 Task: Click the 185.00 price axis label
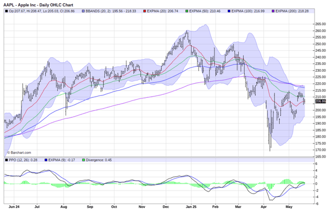pos(321,130)
